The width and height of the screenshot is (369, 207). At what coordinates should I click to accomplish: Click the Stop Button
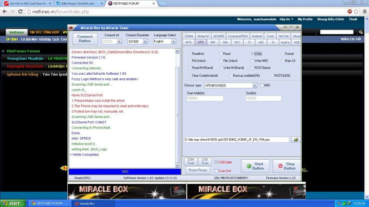click(x=287, y=166)
